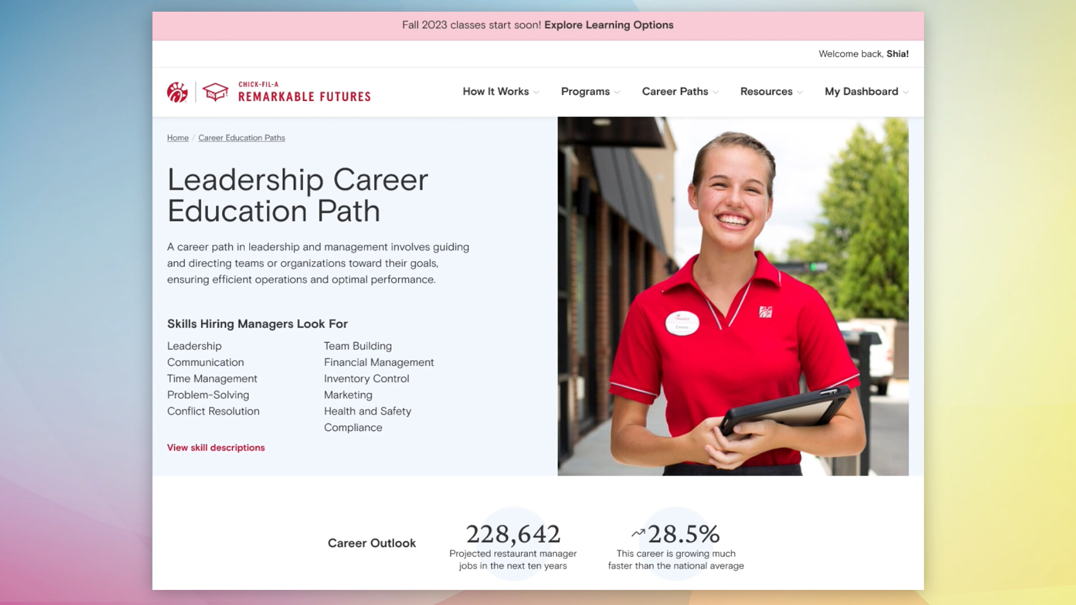
Task: Click the upward trend arrow beside 28.5%
Action: pos(638,533)
